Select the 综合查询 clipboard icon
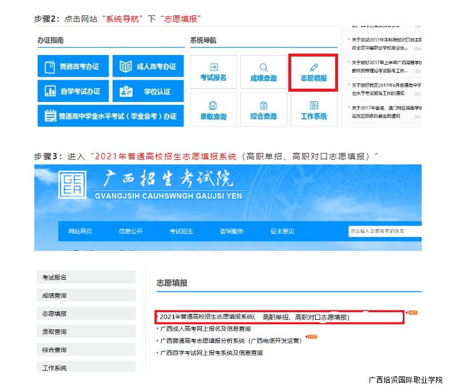The width and height of the screenshot is (452, 389). 263,110
